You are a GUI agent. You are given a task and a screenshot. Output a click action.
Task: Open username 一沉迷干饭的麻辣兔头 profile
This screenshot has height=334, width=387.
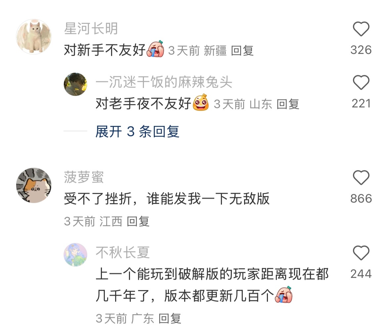164,82
